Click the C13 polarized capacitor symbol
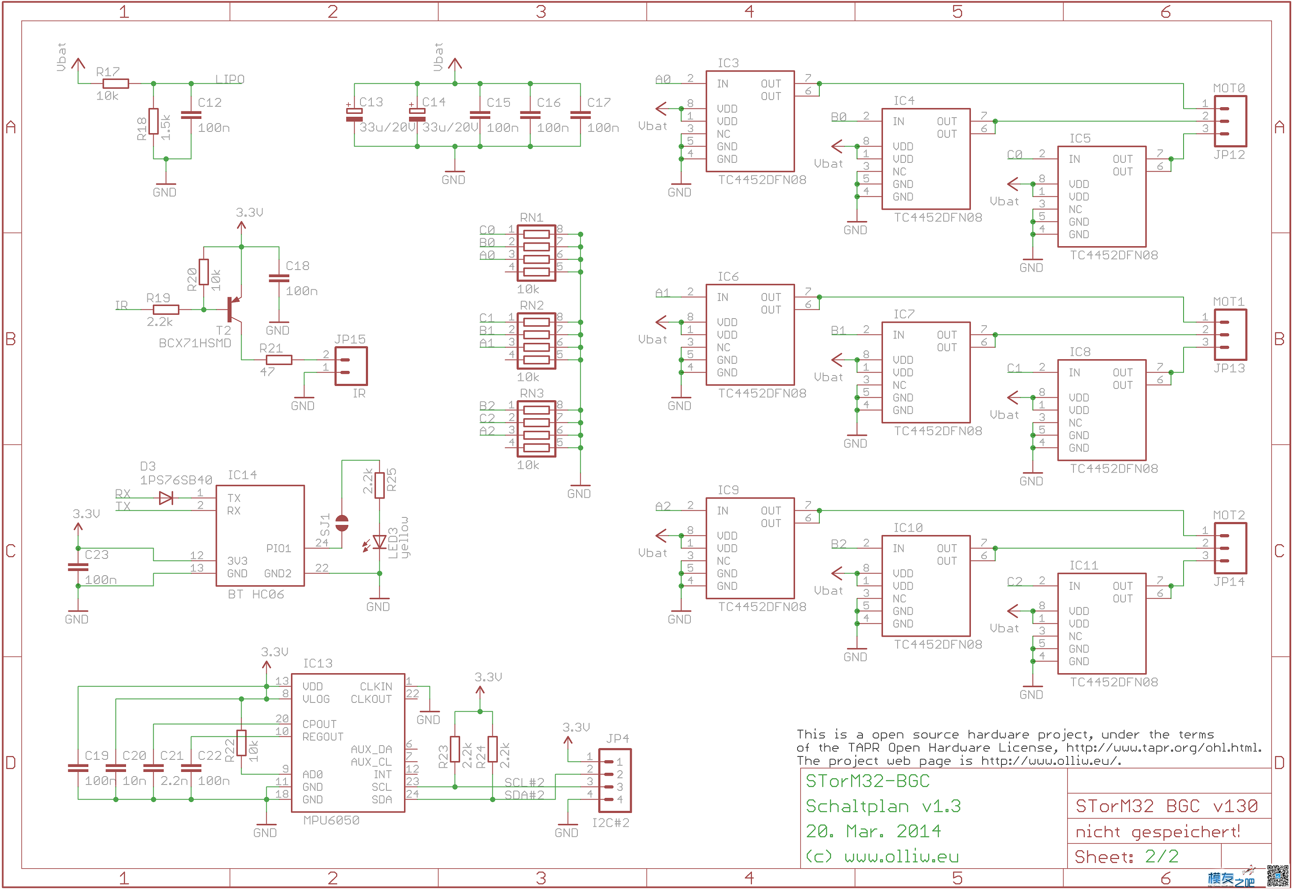 point(355,114)
